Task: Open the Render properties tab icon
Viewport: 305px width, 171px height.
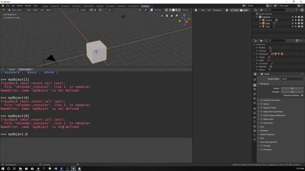Action: (x=254, y=85)
